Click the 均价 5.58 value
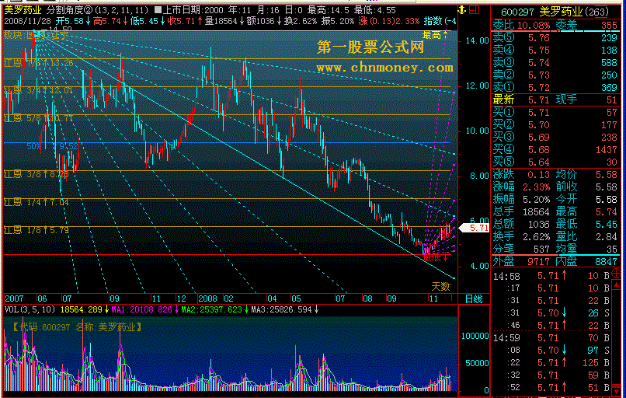The width and height of the screenshot is (626, 398). tap(606, 175)
